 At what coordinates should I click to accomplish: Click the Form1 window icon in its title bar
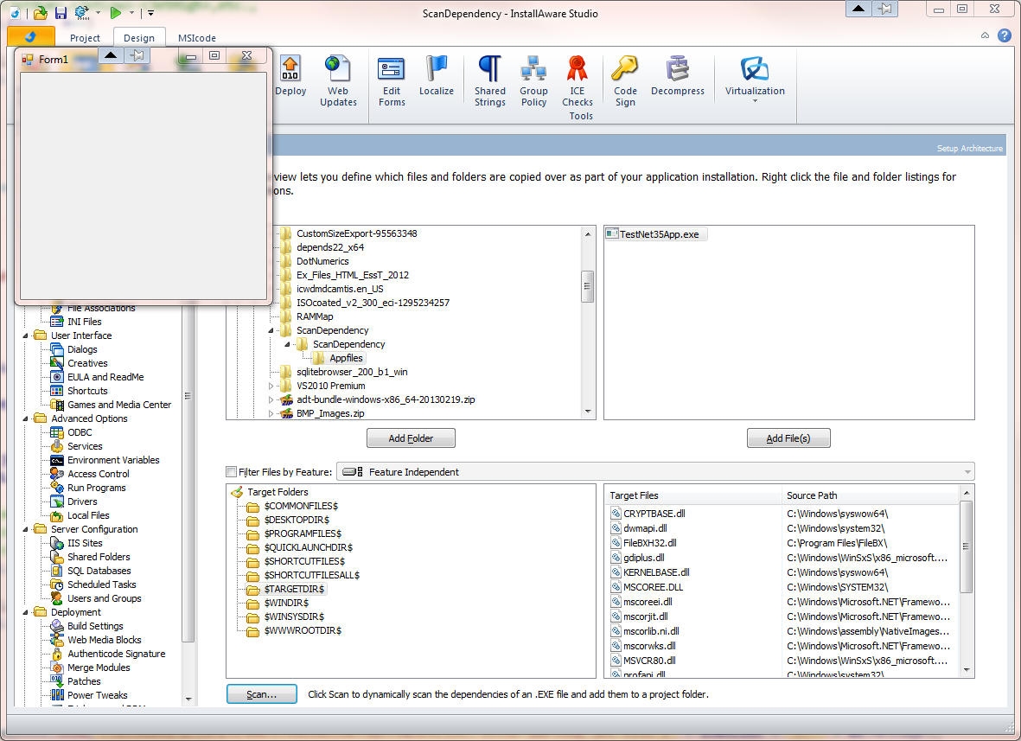[28, 60]
